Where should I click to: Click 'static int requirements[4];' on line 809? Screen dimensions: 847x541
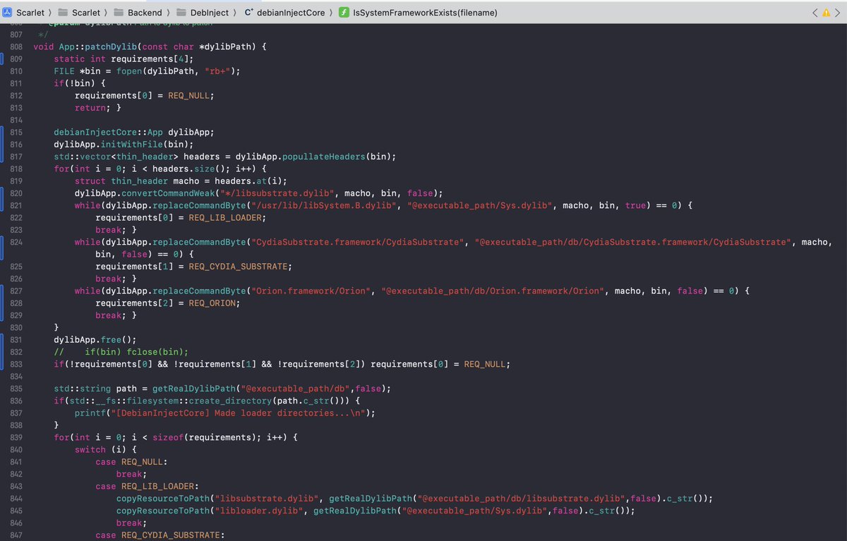tap(124, 59)
